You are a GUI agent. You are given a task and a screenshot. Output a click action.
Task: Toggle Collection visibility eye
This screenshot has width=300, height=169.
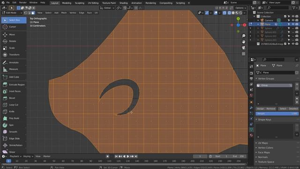[x=293, y=16]
